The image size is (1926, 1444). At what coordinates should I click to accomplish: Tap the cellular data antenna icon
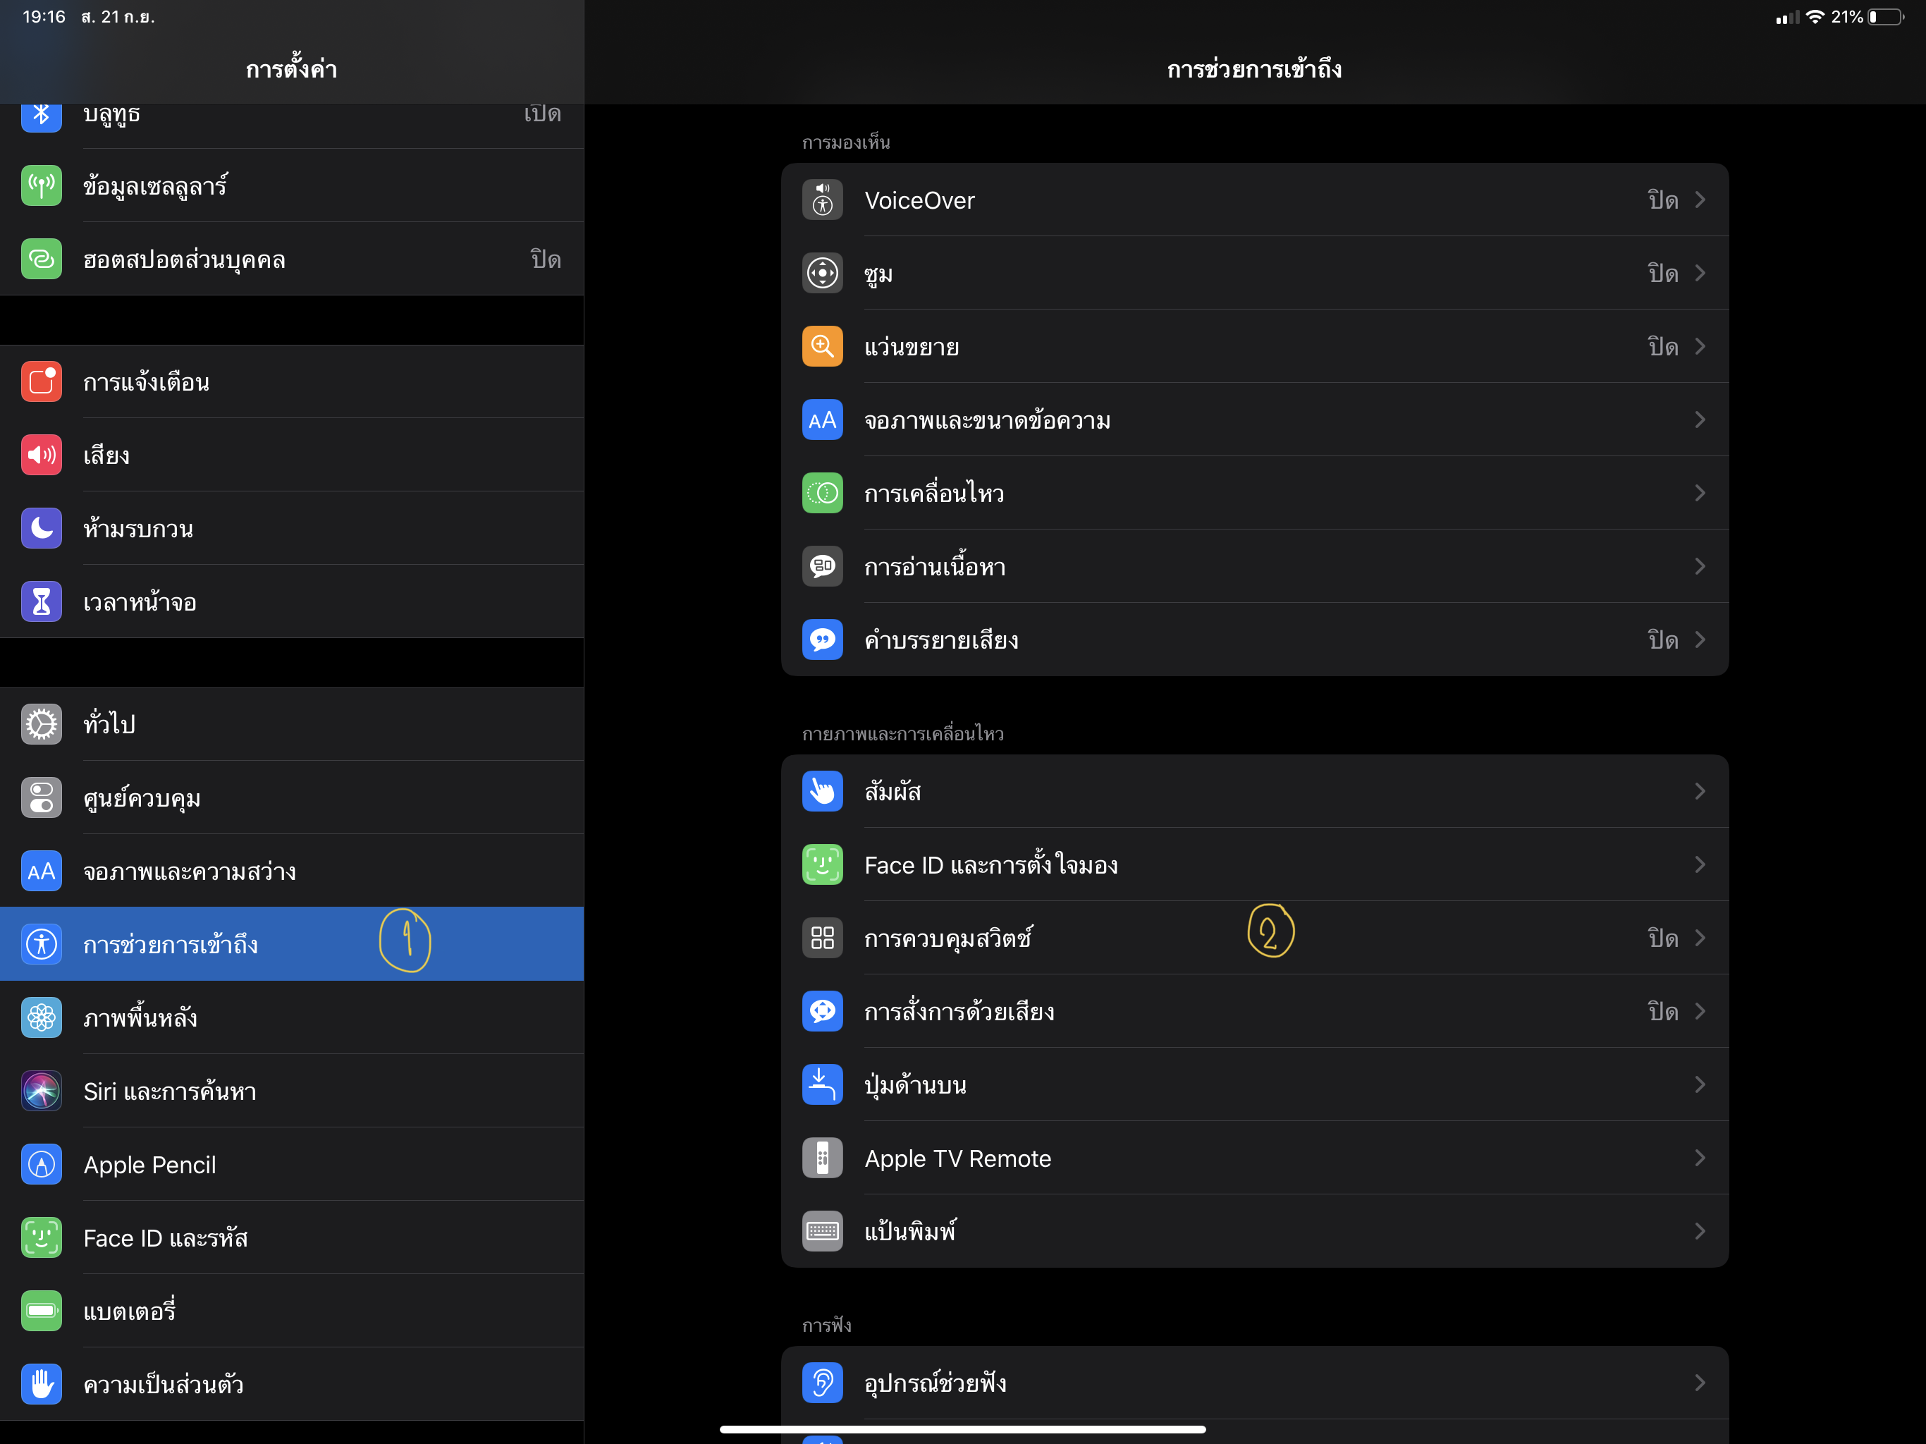point(41,185)
